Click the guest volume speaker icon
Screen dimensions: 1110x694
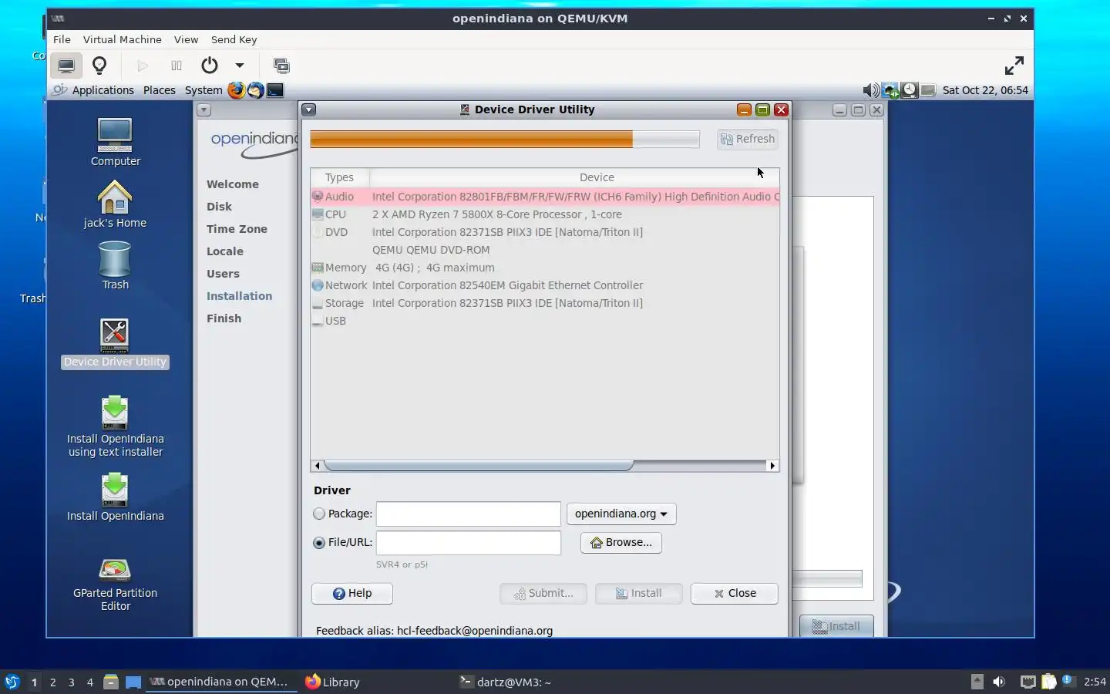870,90
